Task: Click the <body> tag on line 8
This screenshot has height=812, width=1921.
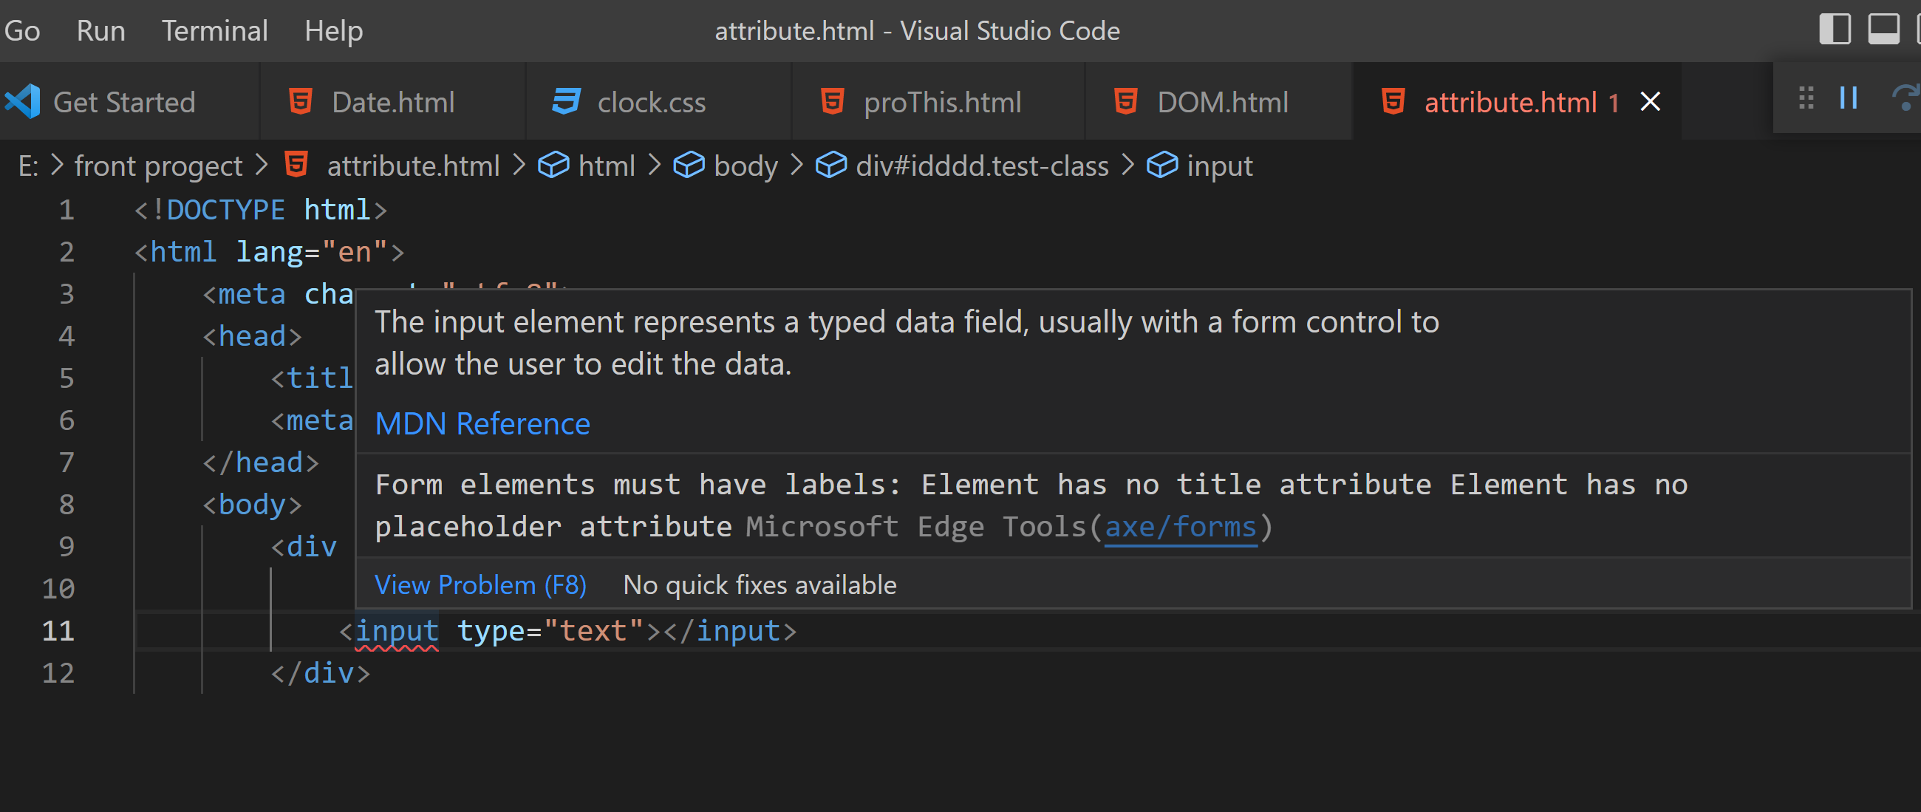Action: coord(253,505)
